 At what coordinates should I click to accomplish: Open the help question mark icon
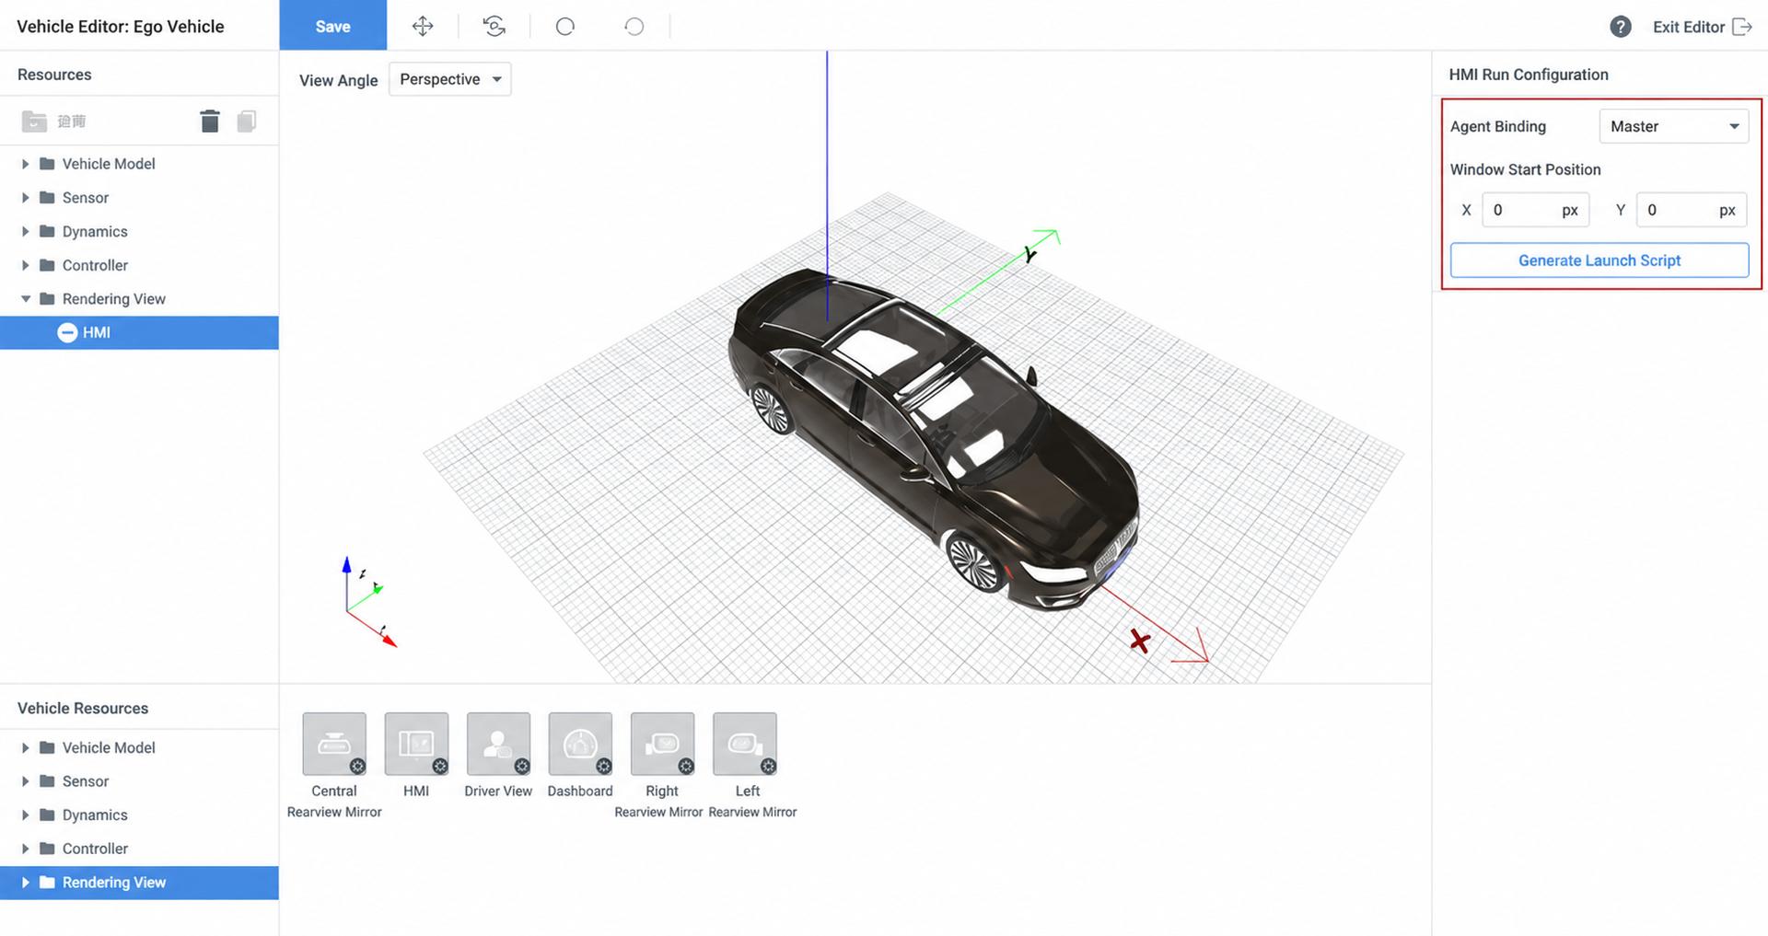coord(1621,27)
